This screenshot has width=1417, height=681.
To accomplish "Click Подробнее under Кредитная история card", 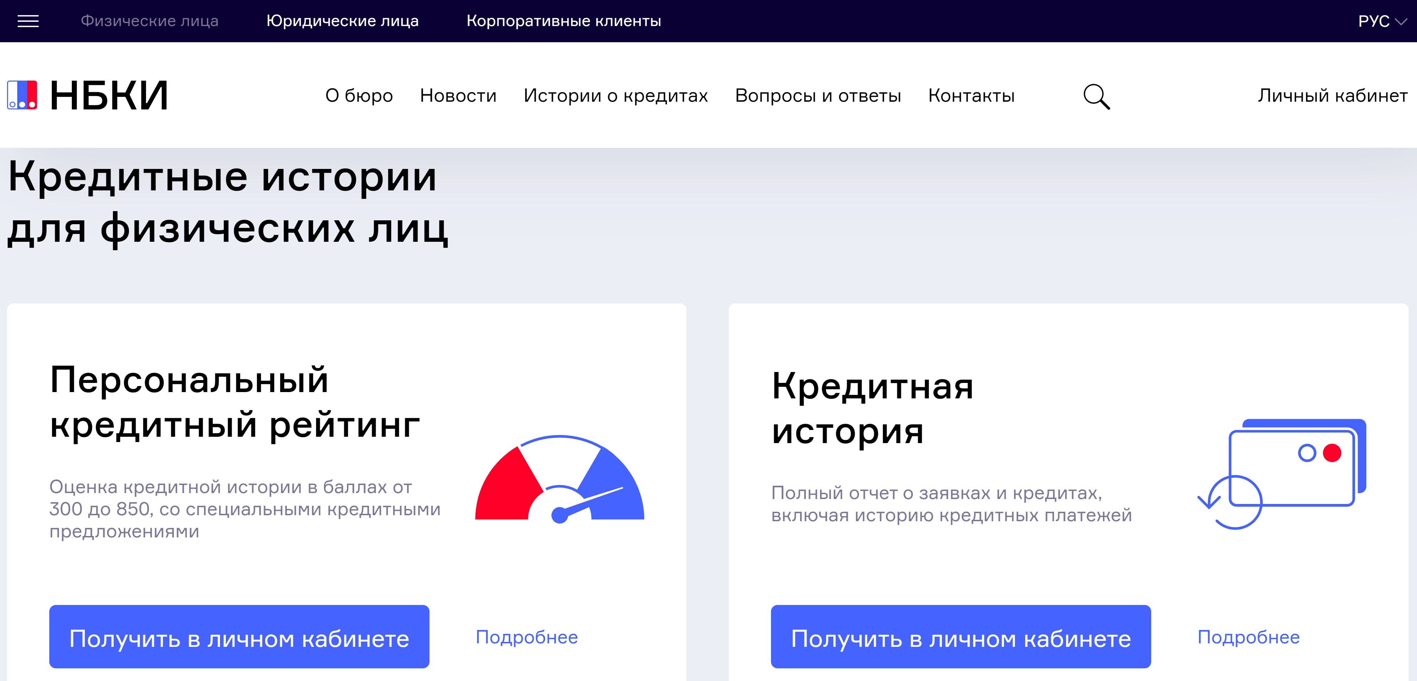I will pyautogui.click(x=1248, y=637).
